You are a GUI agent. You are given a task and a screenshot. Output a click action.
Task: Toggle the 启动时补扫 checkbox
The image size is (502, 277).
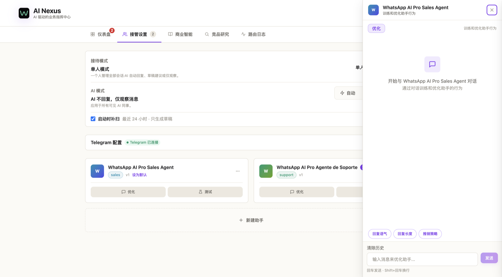(93, 119)
